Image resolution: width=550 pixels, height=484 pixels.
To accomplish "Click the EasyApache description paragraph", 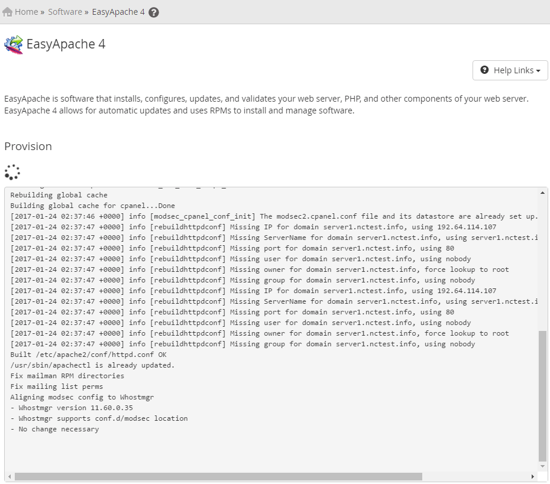I will (267, 105).
